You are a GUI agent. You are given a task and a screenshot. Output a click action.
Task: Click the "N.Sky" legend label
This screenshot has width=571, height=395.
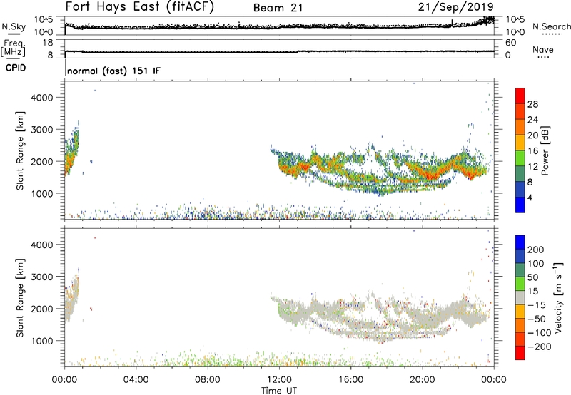tap(14, 26)
